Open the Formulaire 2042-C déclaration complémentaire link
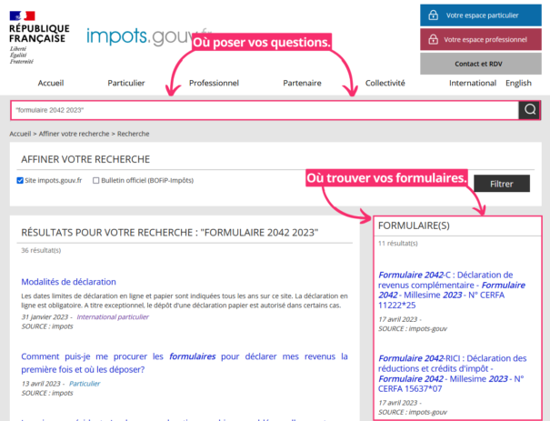 [x=452, y=290]
